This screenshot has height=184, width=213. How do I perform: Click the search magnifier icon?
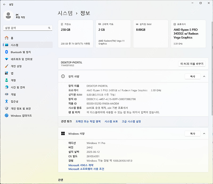[49, 28]
